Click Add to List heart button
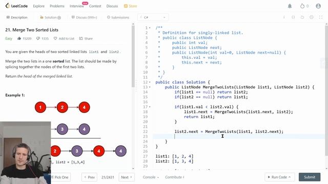This screenshot has height=184, width=328. click(64, 38)
